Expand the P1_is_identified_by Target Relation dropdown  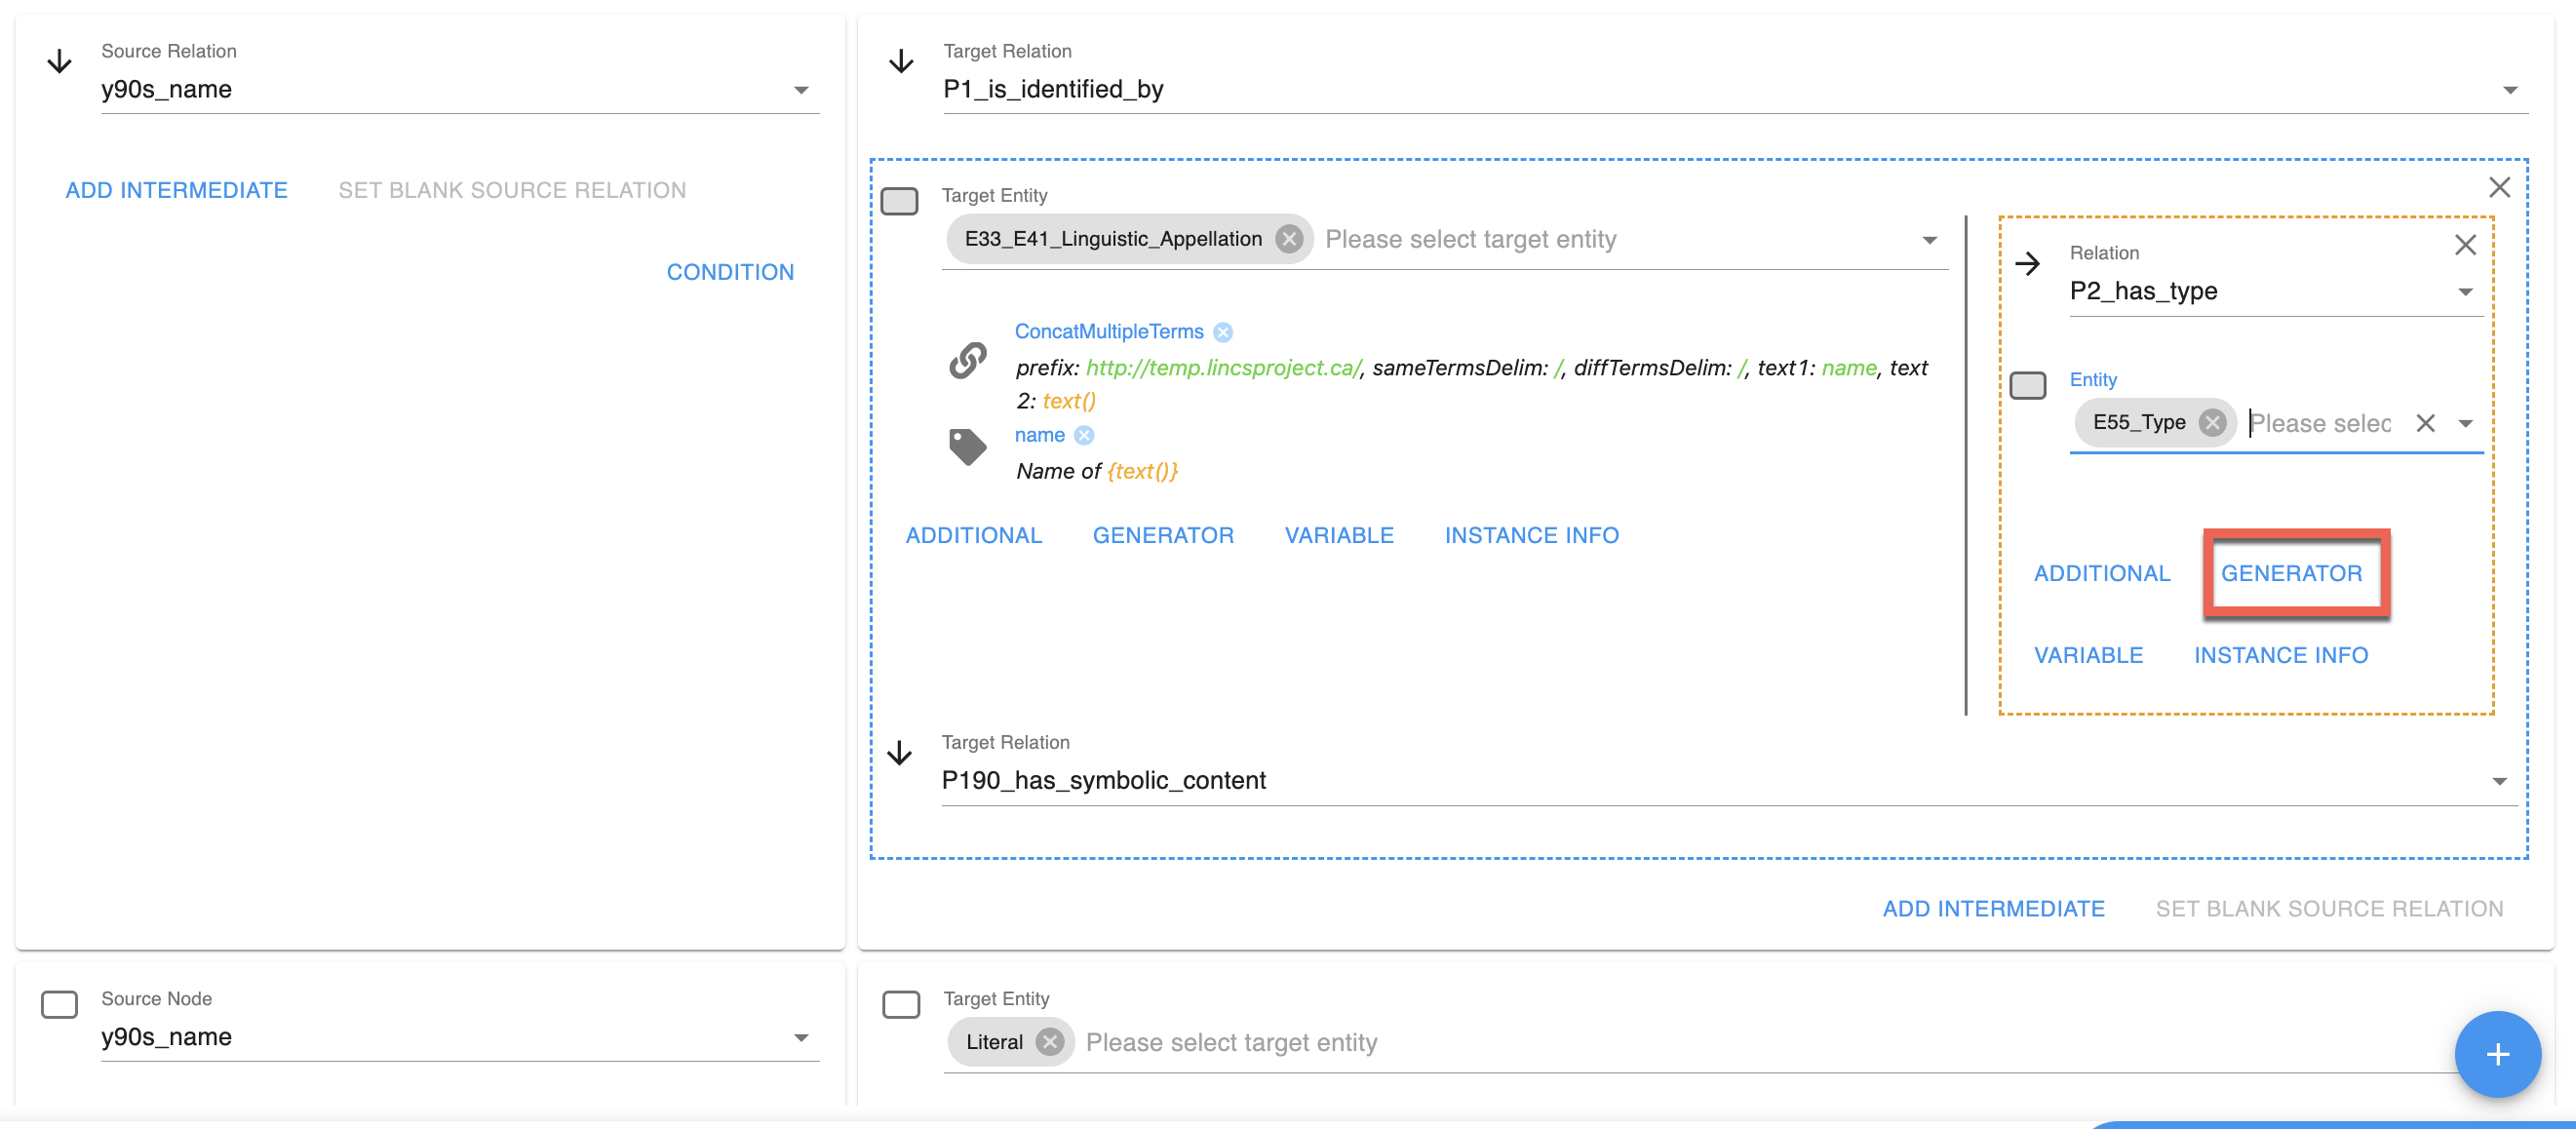click(x=2508, y=90)
